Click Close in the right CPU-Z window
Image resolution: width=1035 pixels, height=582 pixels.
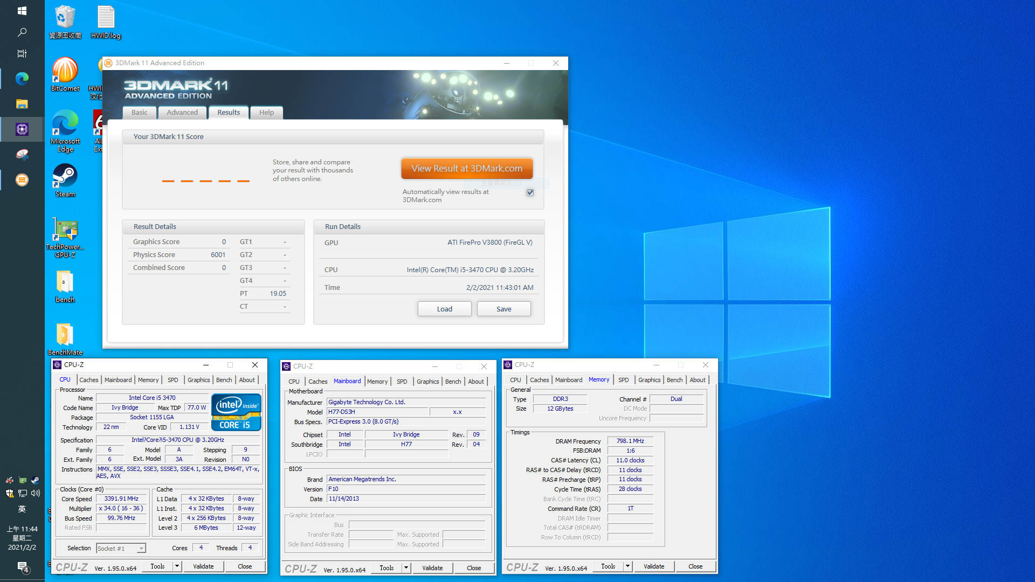coord(695,566)
